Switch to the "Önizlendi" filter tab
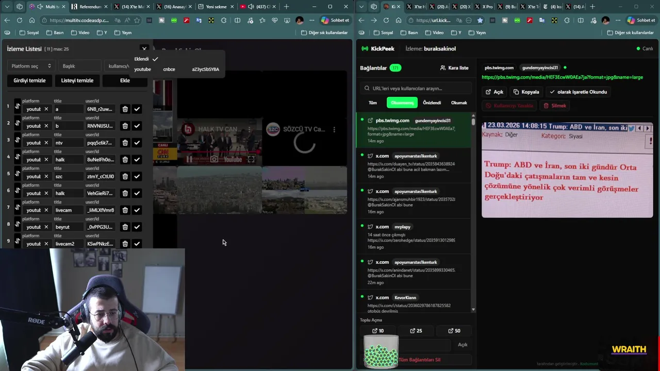Viewport: 660px width, 371px height. pos(432,103)
